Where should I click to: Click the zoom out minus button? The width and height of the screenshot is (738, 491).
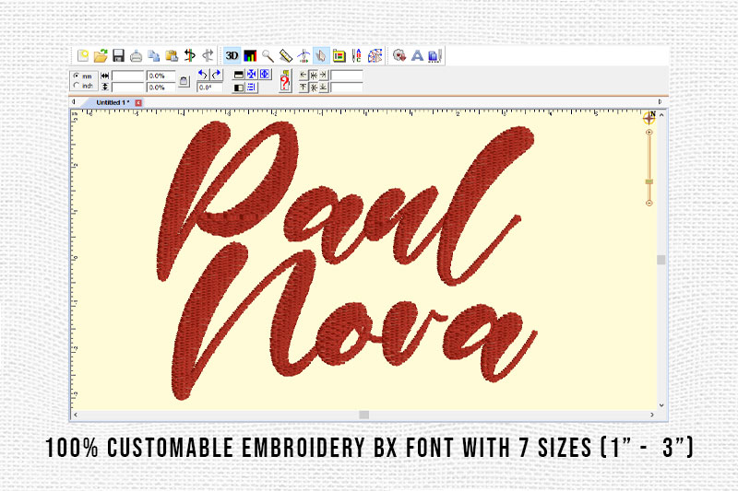649,203
